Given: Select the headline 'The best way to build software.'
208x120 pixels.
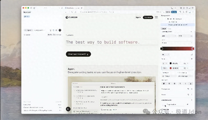Looking at the screenshot, I should point(103,42).
